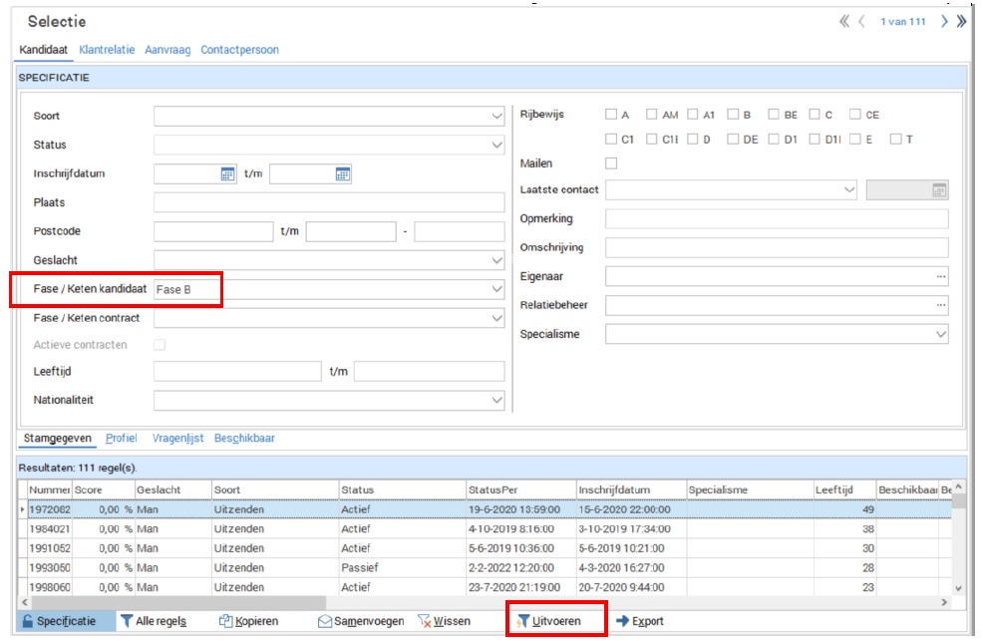Open the Inschrijfdatum start date calendar picker
This screenshot has width=983, height=641.
pyautogui.click(x=227, y=174)
